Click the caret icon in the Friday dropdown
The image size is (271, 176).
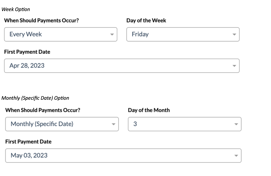(234, 34)
